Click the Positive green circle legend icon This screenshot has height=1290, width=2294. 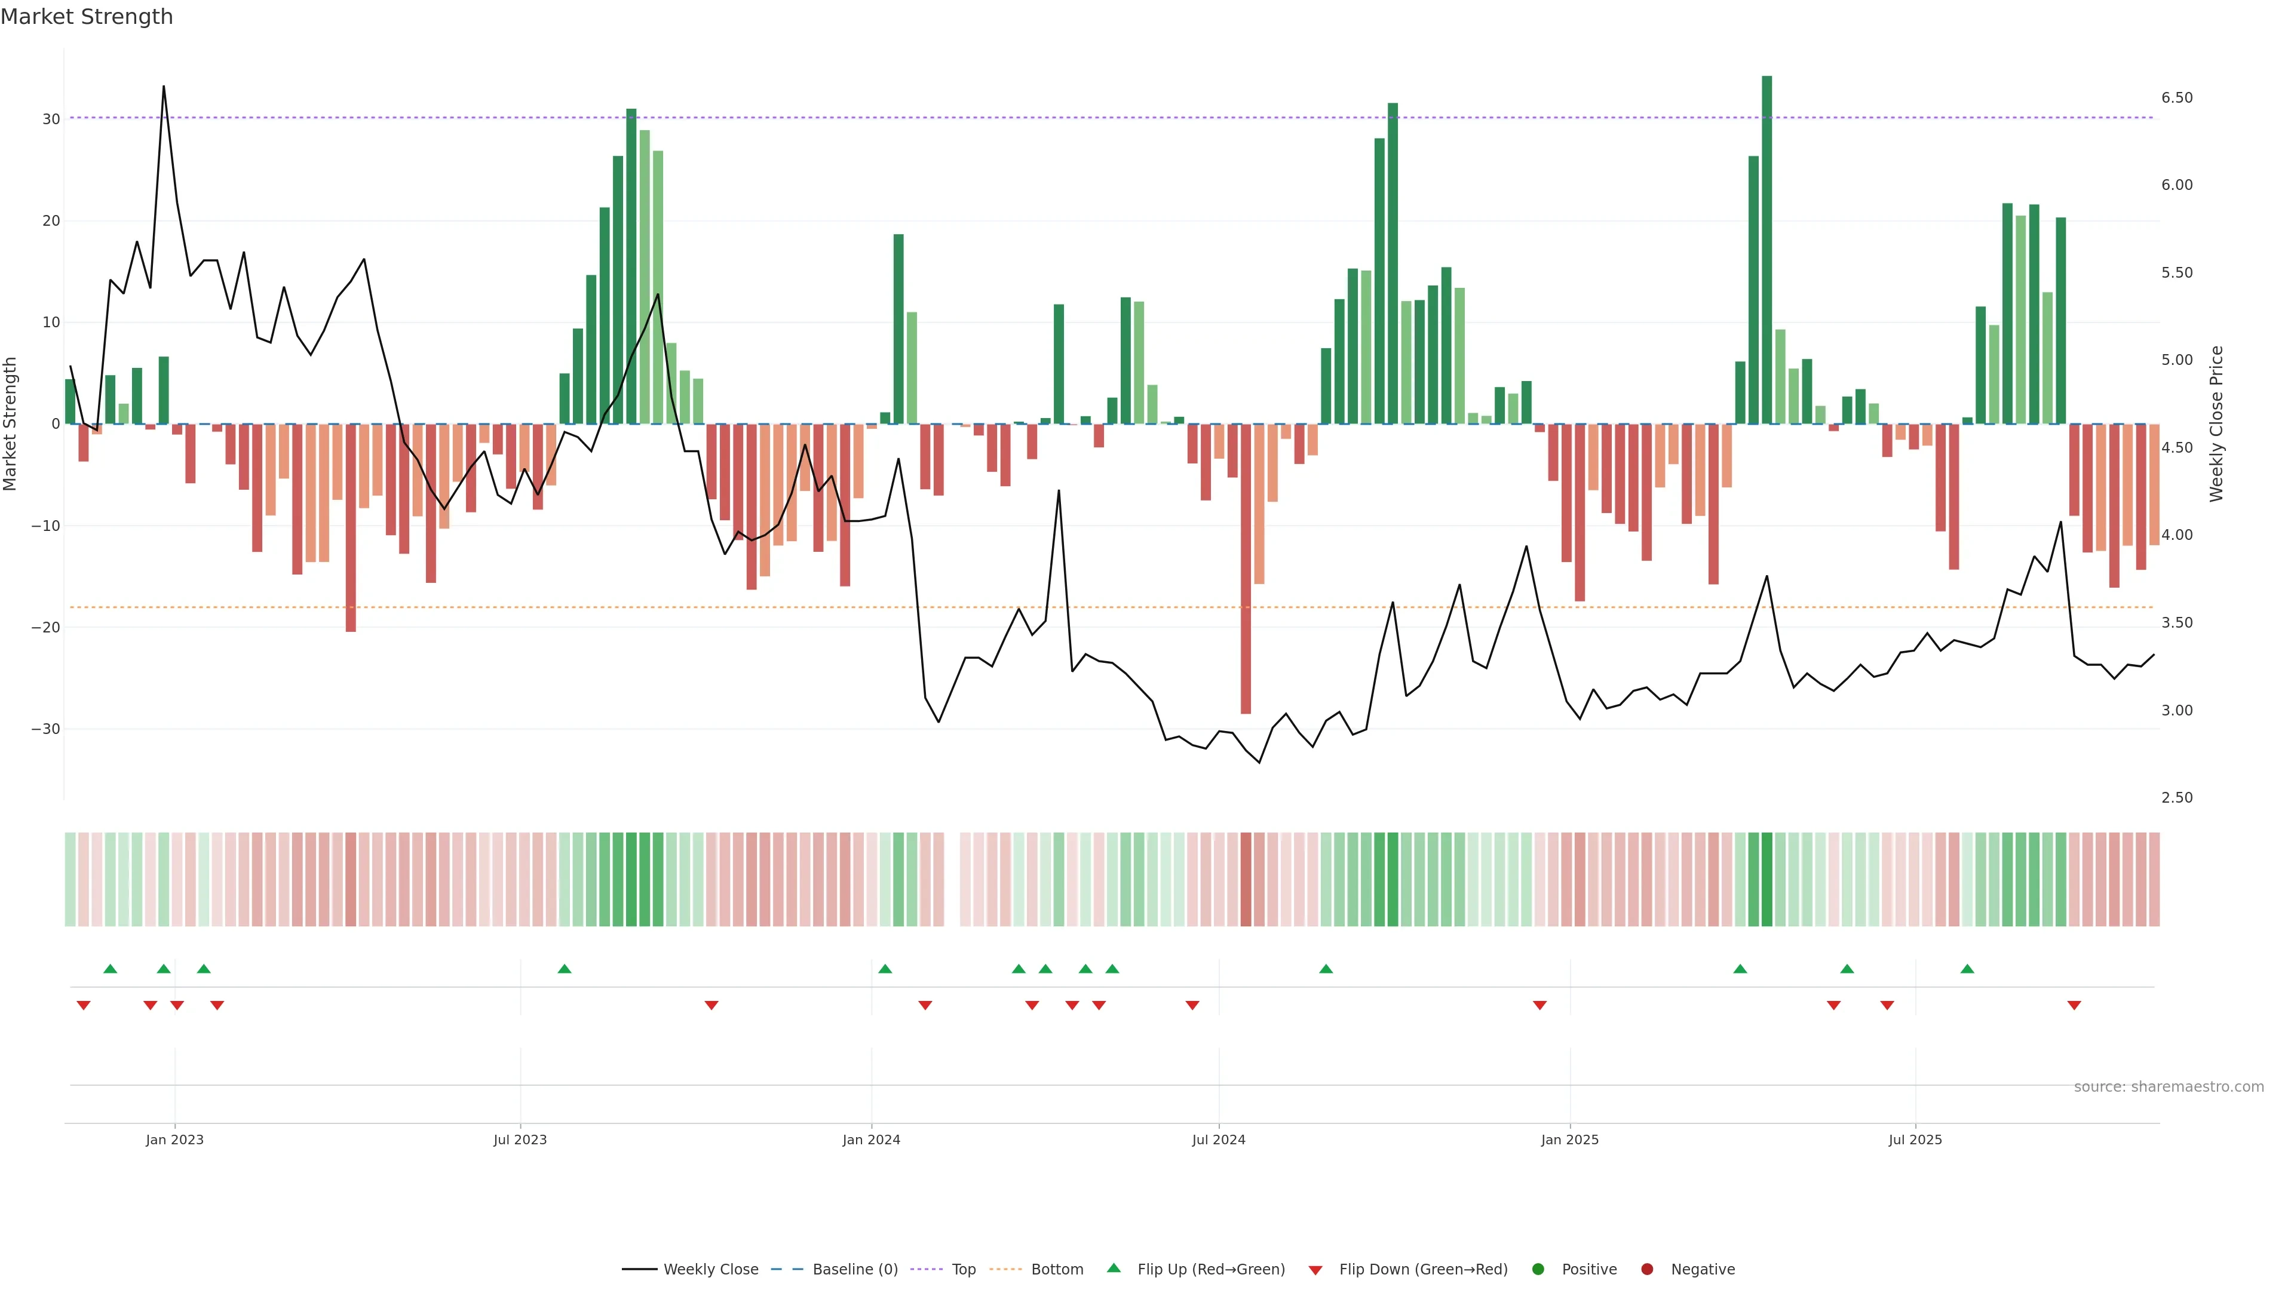1538,1268
